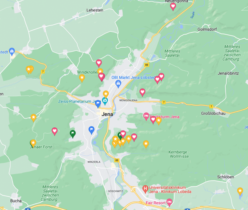
Task: Click the lone star pin east of the Kernberge cluster
Action: pyautogui.click(x=146, y=144)
